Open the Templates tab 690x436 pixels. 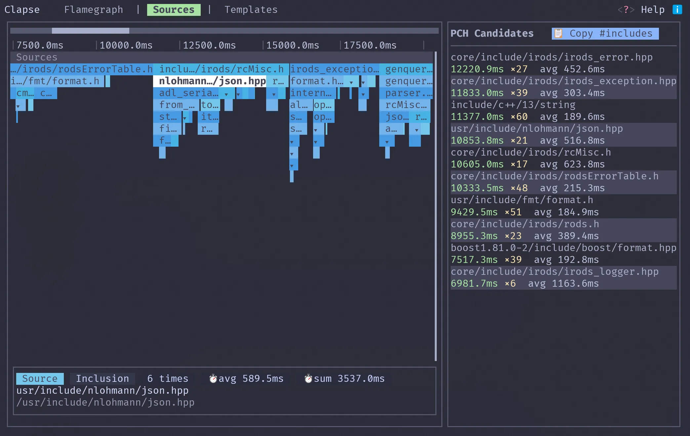tap(251, 10)
